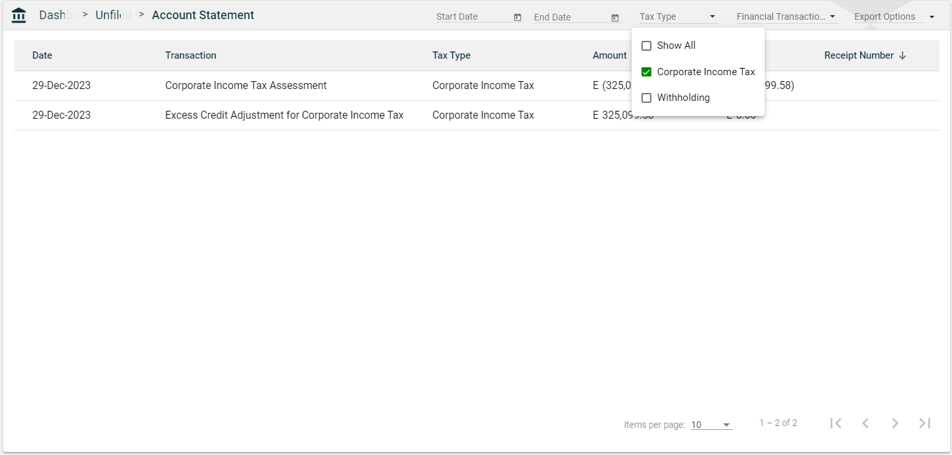This screenshot has height=455, width=952.
Task: Go to the first page of results
Action: (836, 423)
